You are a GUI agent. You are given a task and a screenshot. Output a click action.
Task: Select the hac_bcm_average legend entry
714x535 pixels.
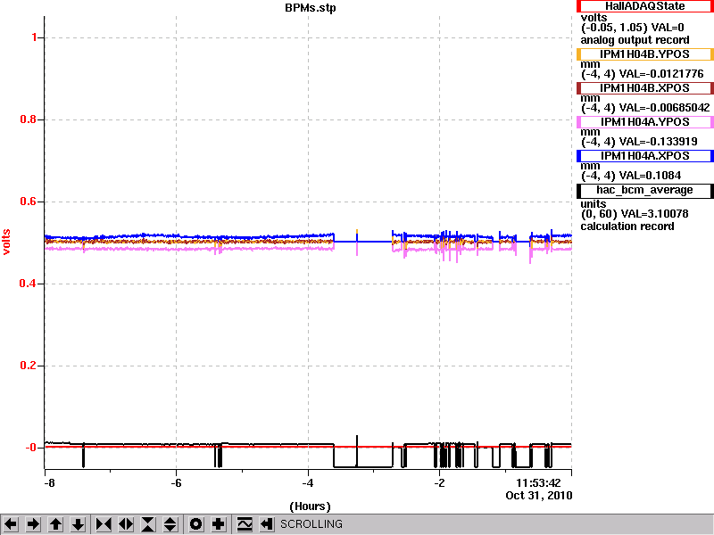coord(644,191)
